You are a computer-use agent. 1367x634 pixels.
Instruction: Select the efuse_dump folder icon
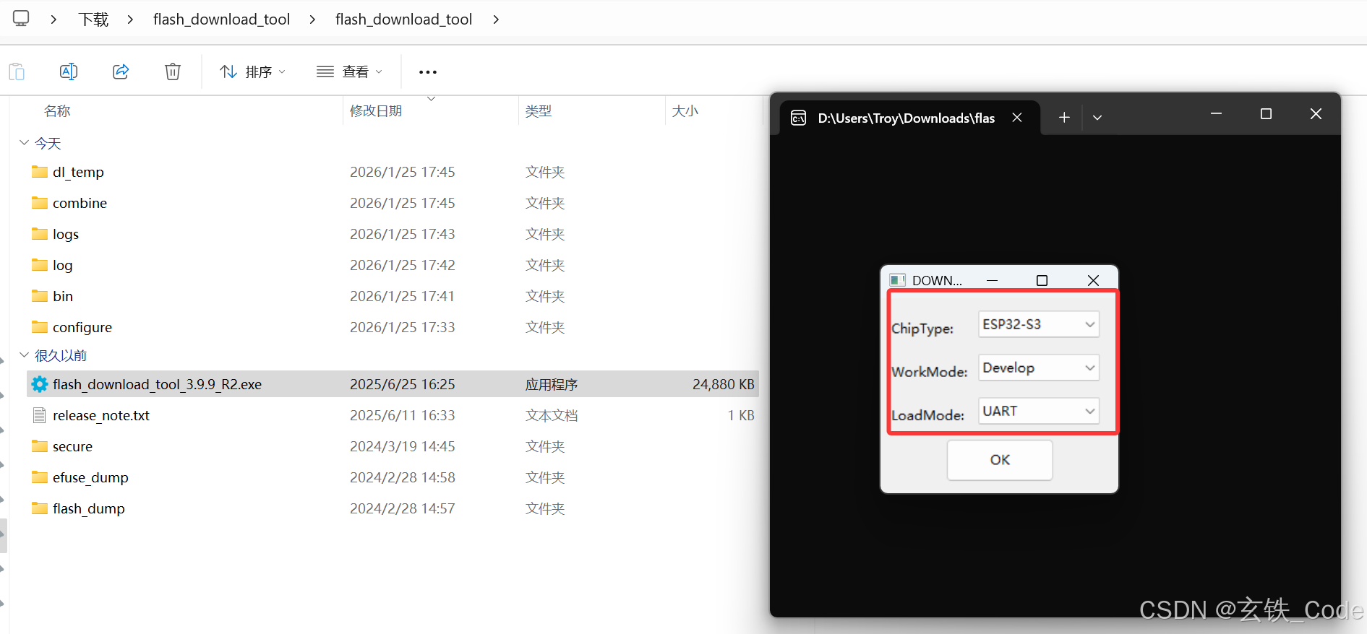pos(40,477)
